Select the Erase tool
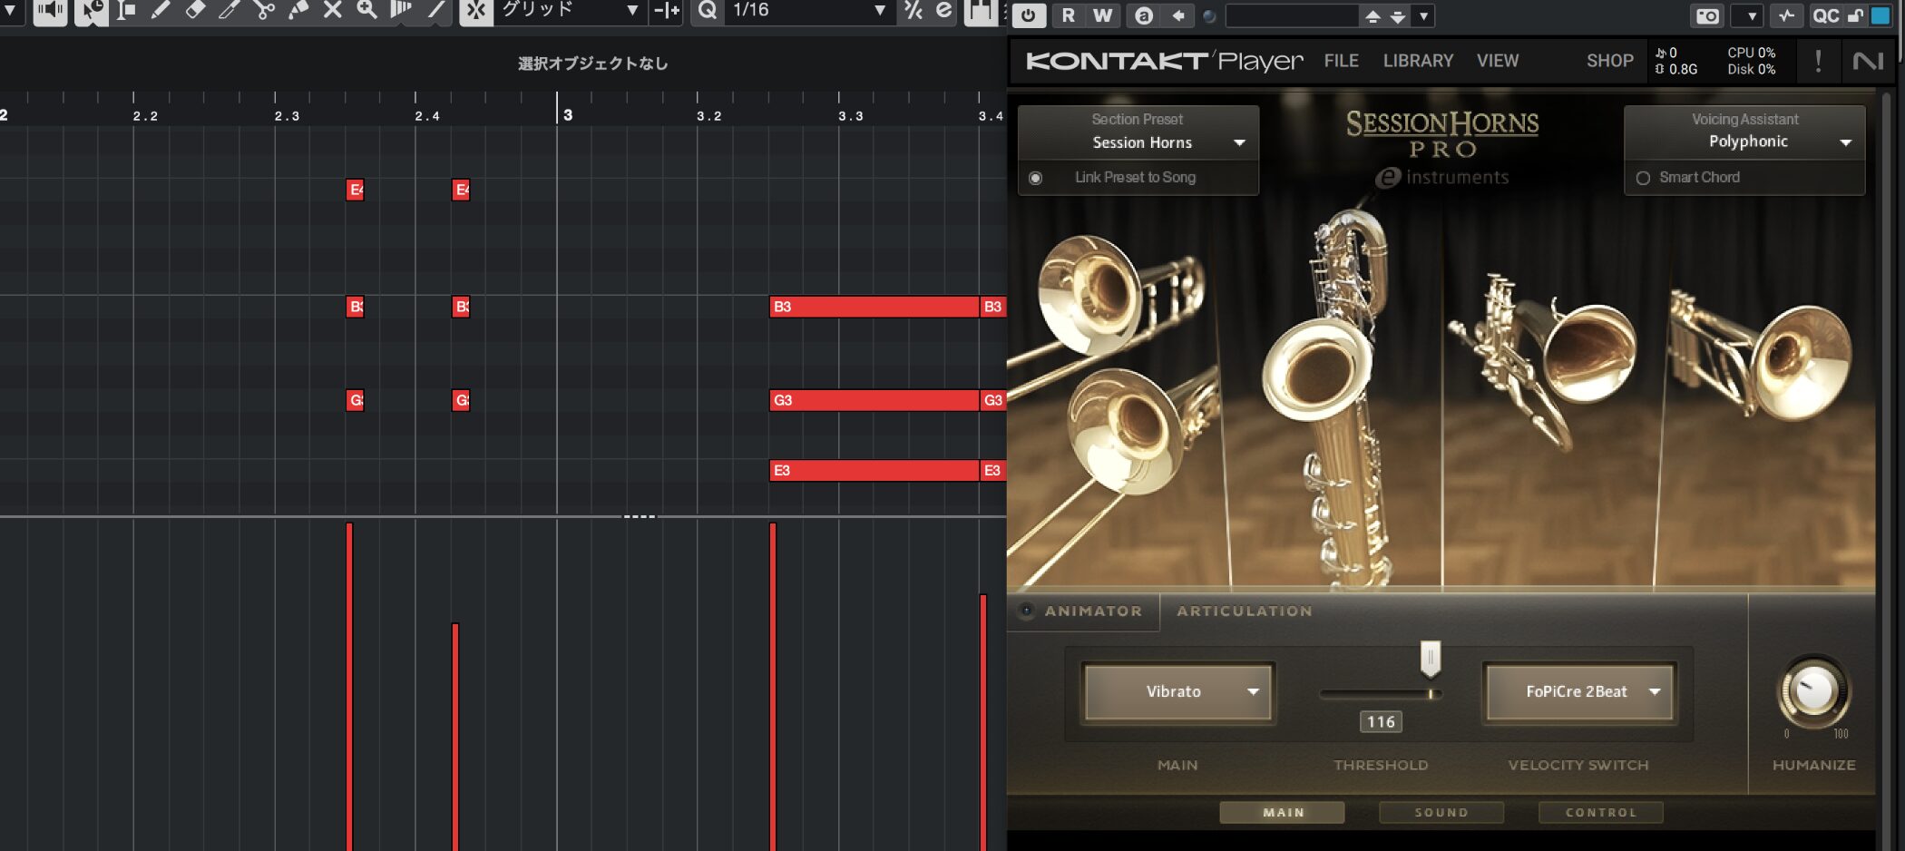The width and height of the screenshot is (1905, 851). coord(195,11)
